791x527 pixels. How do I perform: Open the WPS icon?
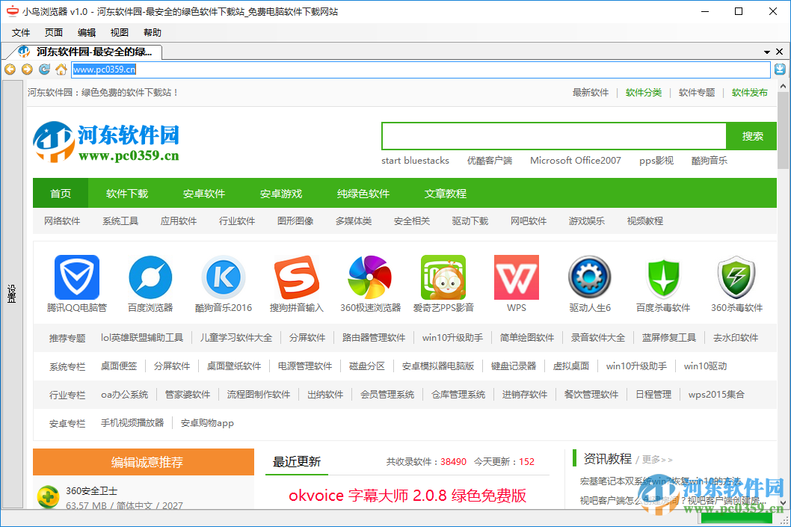(517, 277)
